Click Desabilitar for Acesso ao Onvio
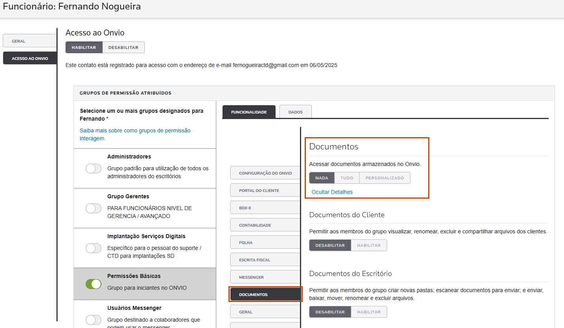Viewport: 564px width, 328px height. coord(123,47)
